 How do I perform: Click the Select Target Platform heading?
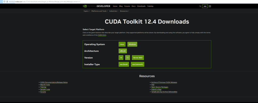[x=93, y=29]
